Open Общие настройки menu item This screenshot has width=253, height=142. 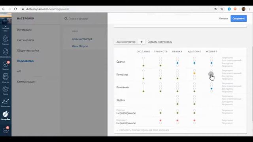(28, 50)
